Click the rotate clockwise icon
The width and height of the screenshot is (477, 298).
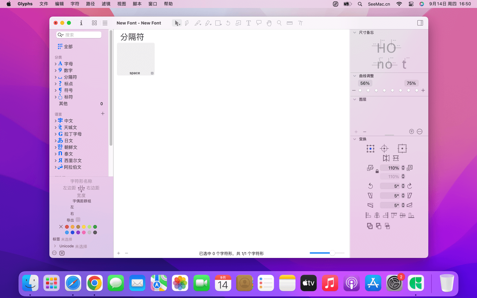tap(410, 186)
